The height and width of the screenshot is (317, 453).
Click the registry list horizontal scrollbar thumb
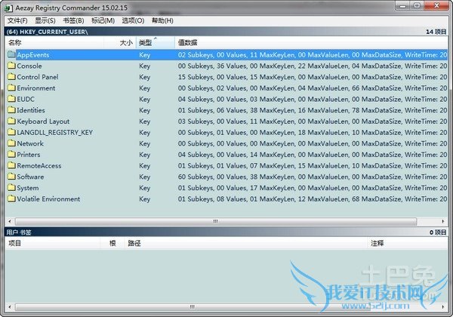[x=216, y=221]
